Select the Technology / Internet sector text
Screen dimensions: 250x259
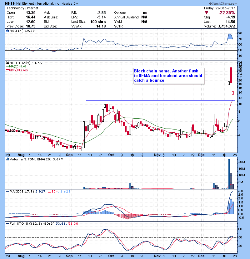click(22, 8)
